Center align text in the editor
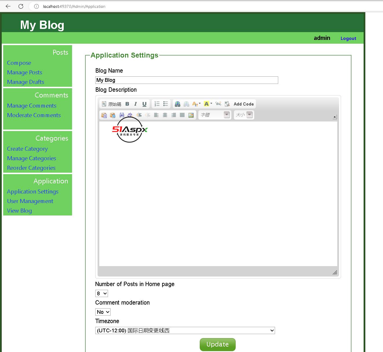This screenshot has height=352, width=383. pyautogui.click(x=165, y=115)
